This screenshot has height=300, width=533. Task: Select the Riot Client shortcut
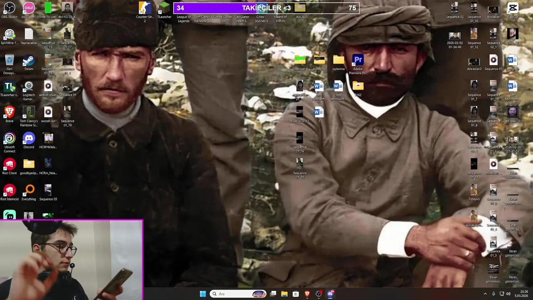[x=9, y=167]
